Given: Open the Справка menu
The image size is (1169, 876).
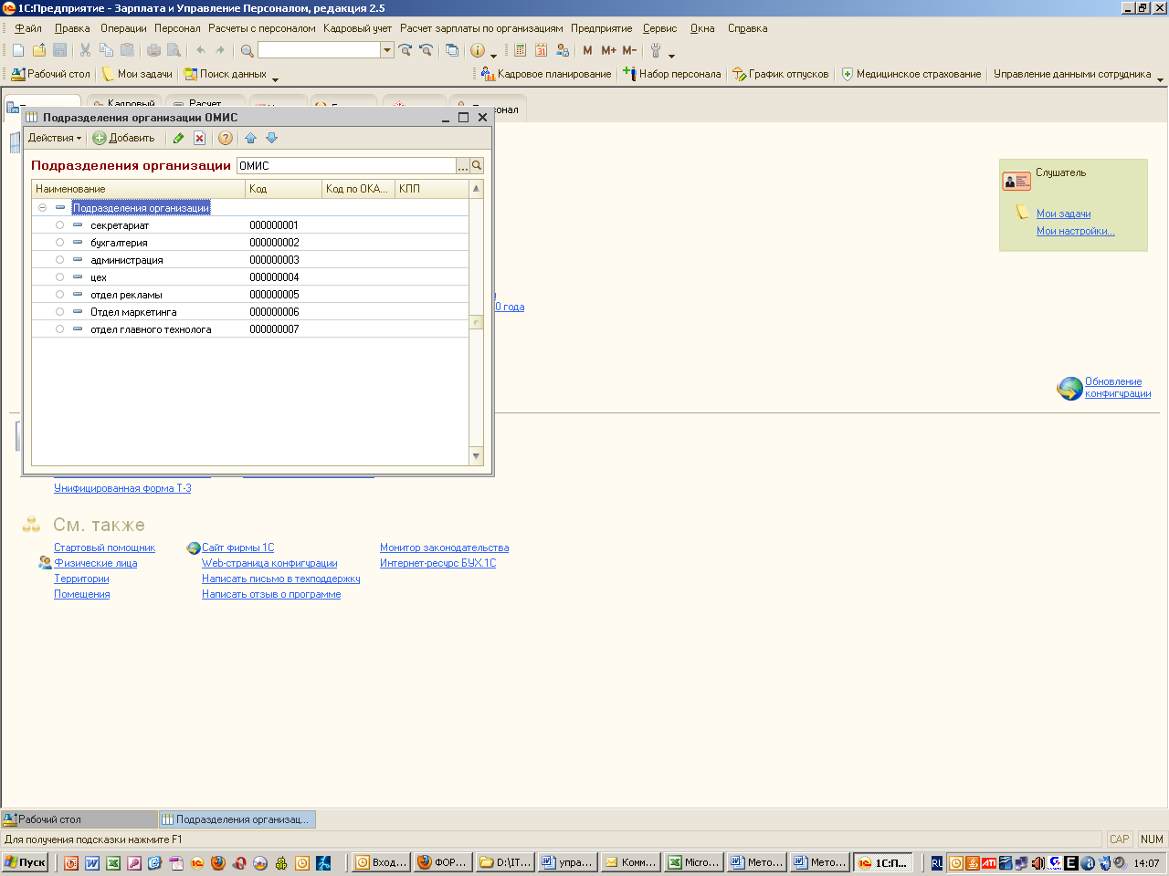Looking at the screenshot, I should tap(747, 28).
